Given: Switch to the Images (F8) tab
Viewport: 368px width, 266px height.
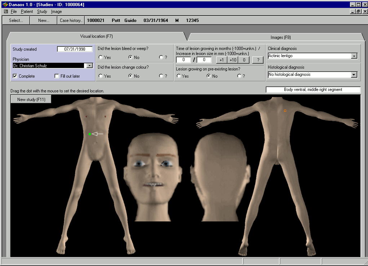Looking at the screenshot, I should tap(280, 37).
